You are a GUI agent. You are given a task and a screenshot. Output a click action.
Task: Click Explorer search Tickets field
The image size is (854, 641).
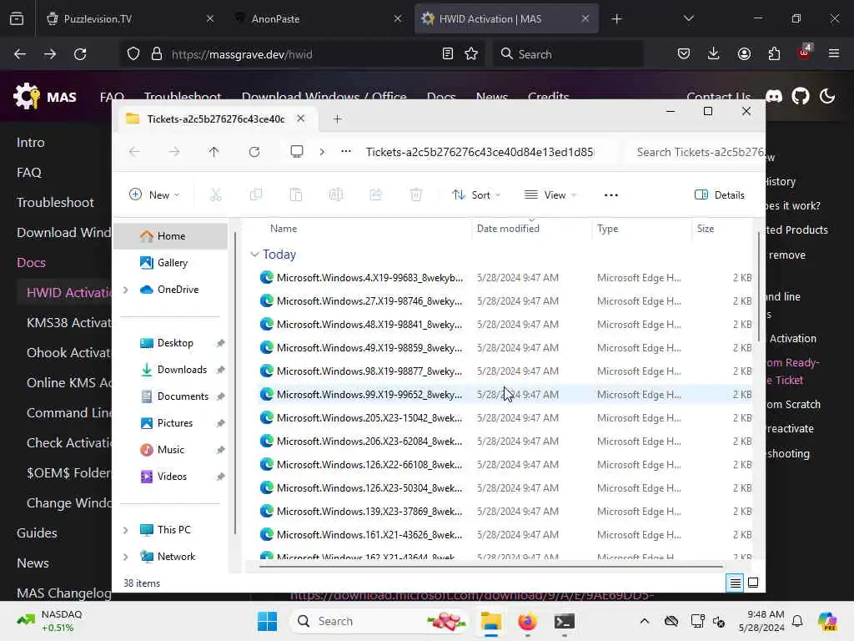pyautogui.click(x=695, y=152)
